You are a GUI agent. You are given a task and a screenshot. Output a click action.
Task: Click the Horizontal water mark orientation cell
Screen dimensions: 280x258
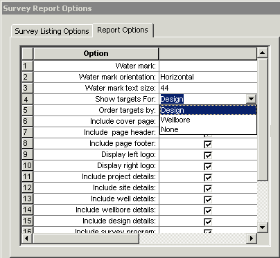point(208,77)
